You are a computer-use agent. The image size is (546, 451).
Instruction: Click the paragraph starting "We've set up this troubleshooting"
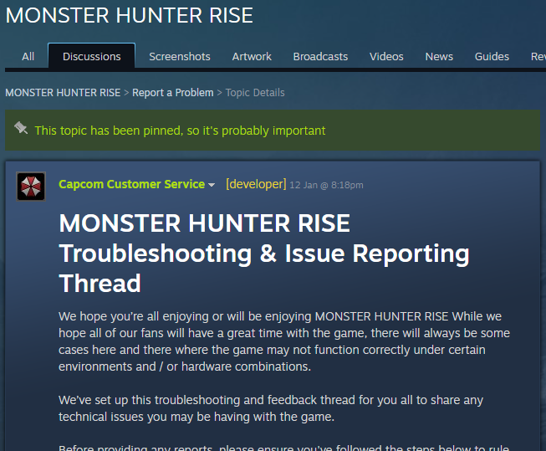(x=271, y=408)
